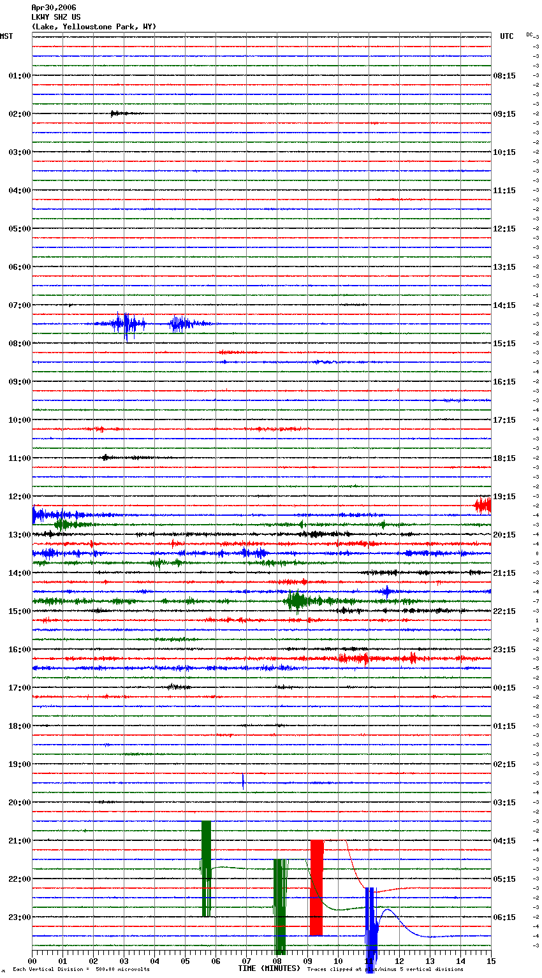The height and width of the screenshot is (978, 542).
Task: Select the 21:00 MST time label
Action: click(x=20, y=841)
